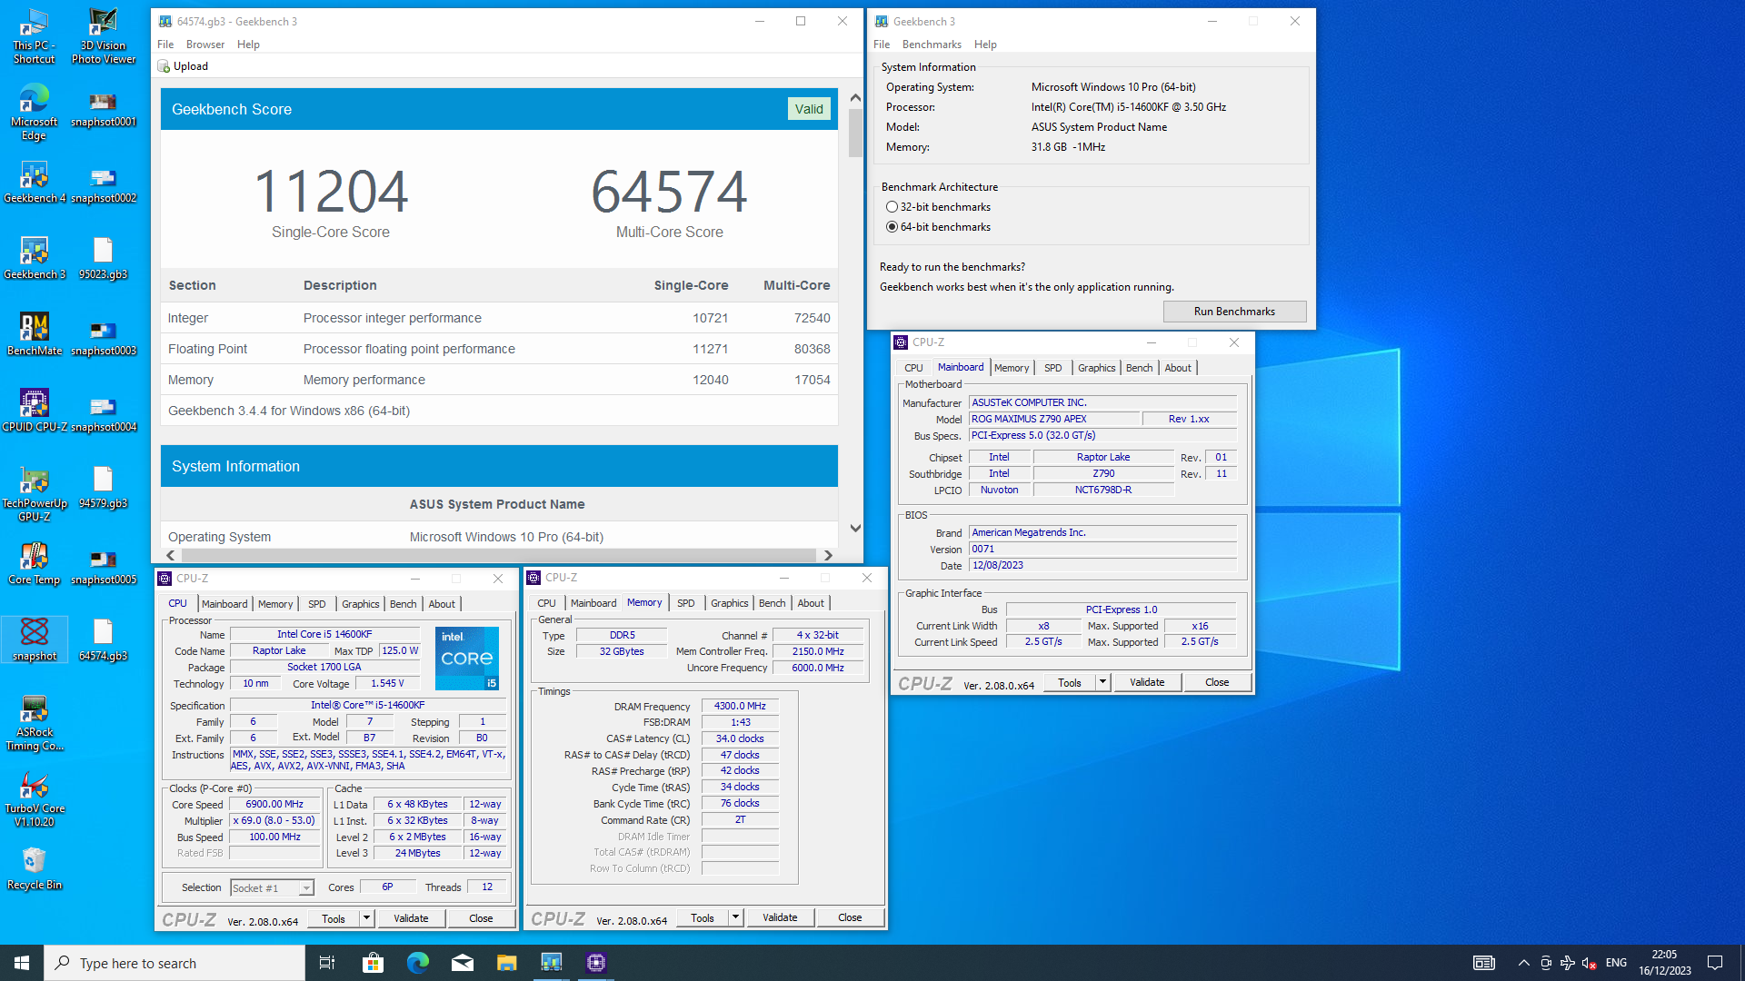
Task: Launch ASRock Timing Configurator icon
Action: tap(35, 723)
